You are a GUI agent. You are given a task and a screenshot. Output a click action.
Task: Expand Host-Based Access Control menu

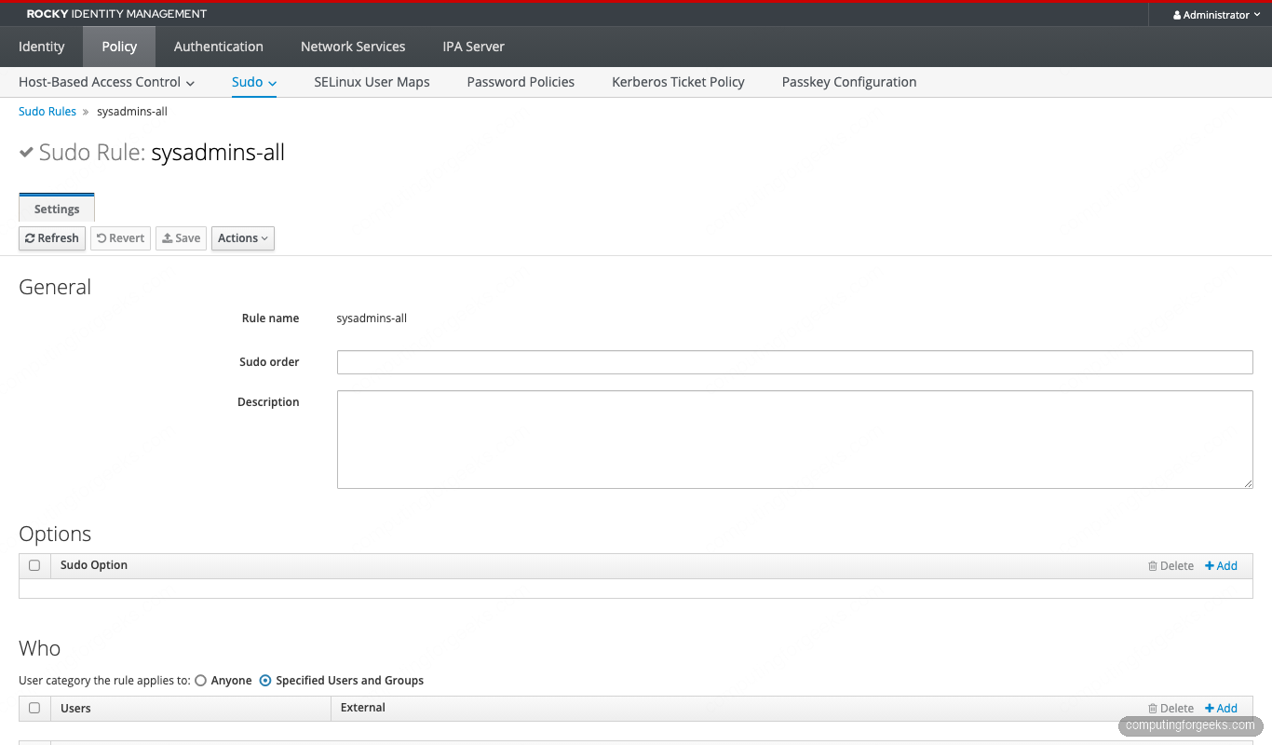tap(106, 82)
